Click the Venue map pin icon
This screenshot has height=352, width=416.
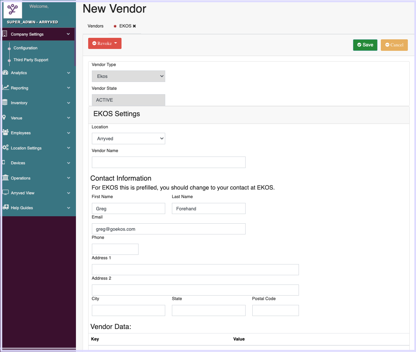click(4, 118)
